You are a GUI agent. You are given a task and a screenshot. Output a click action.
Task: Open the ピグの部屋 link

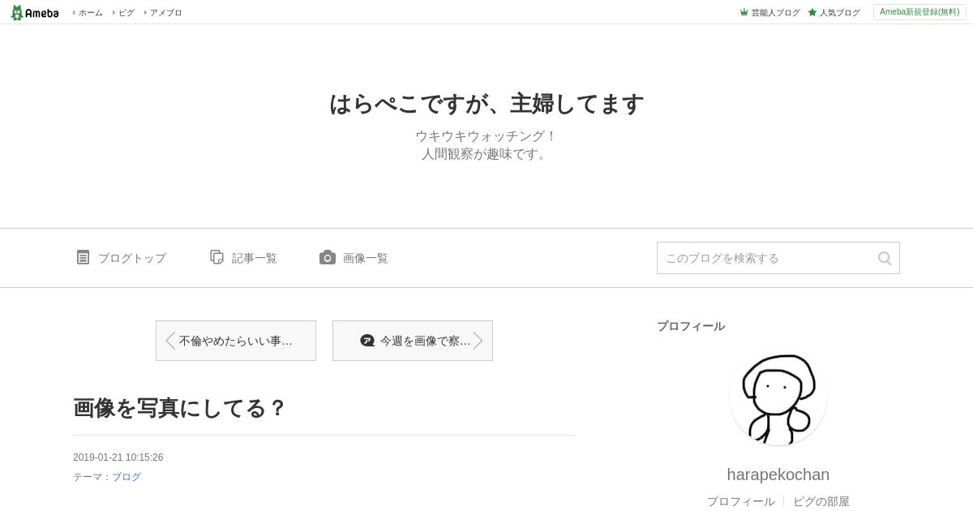tap(821, 501)
